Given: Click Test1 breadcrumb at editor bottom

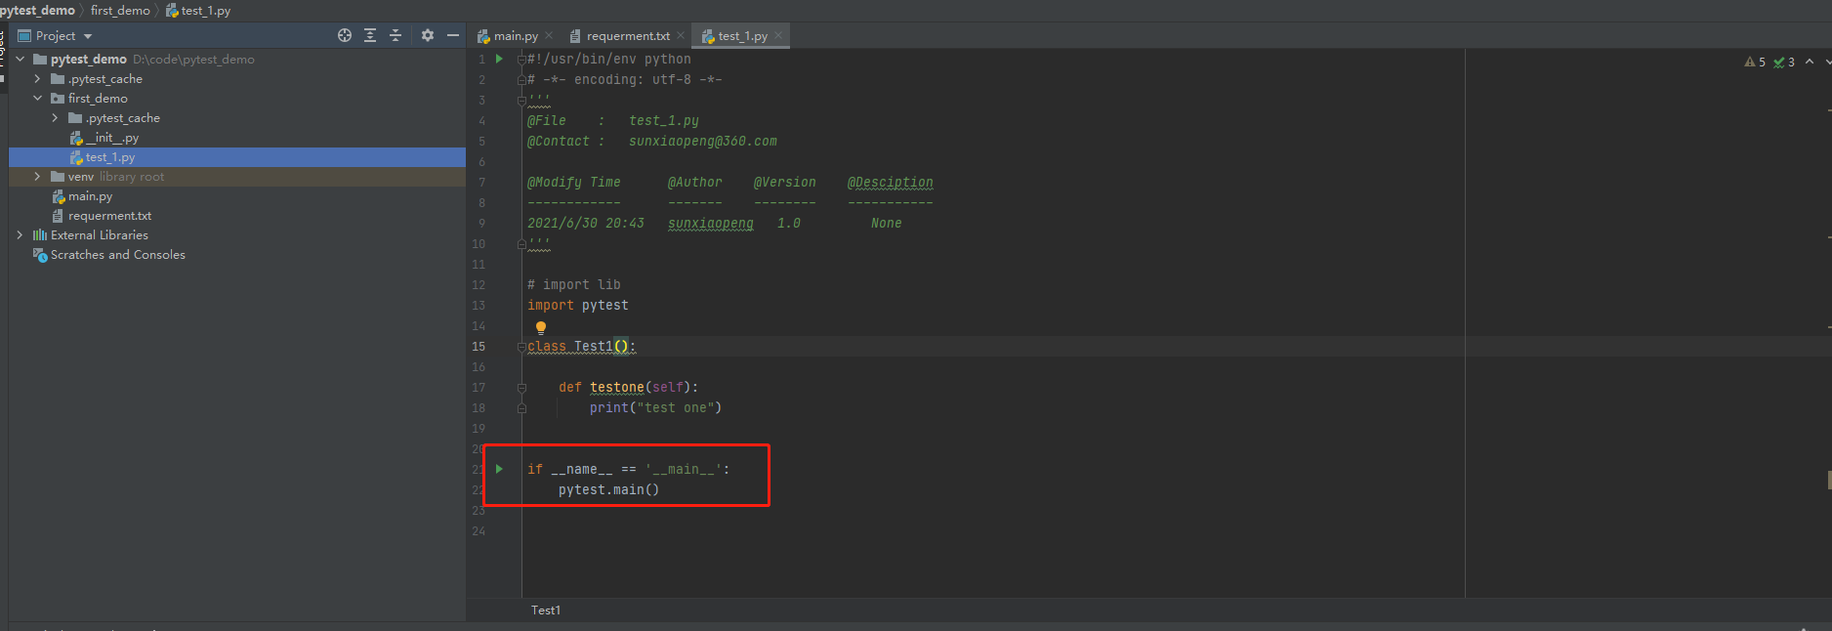Looking at the screenshot, I should [x=546, y=610].
